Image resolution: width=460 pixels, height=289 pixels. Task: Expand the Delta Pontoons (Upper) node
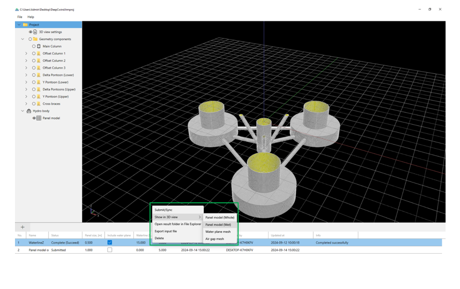[x=26, y=89]
